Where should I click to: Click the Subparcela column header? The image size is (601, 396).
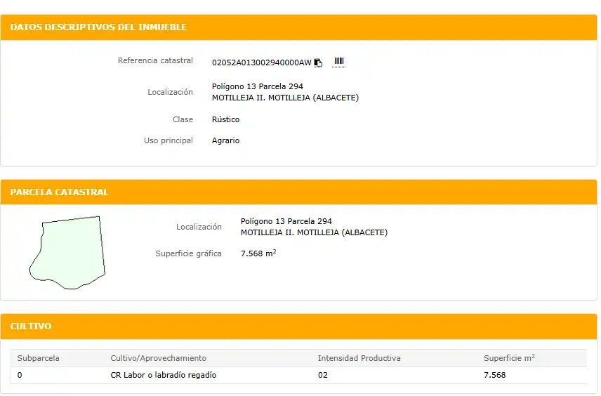point(39,358)
